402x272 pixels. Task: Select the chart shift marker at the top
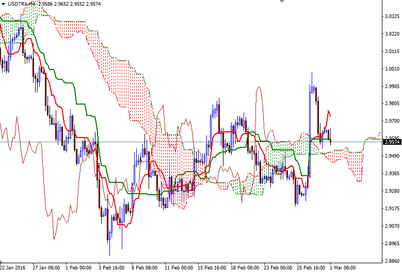coord(282,1)
